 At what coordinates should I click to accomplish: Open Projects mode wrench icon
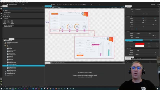(1, 16)
